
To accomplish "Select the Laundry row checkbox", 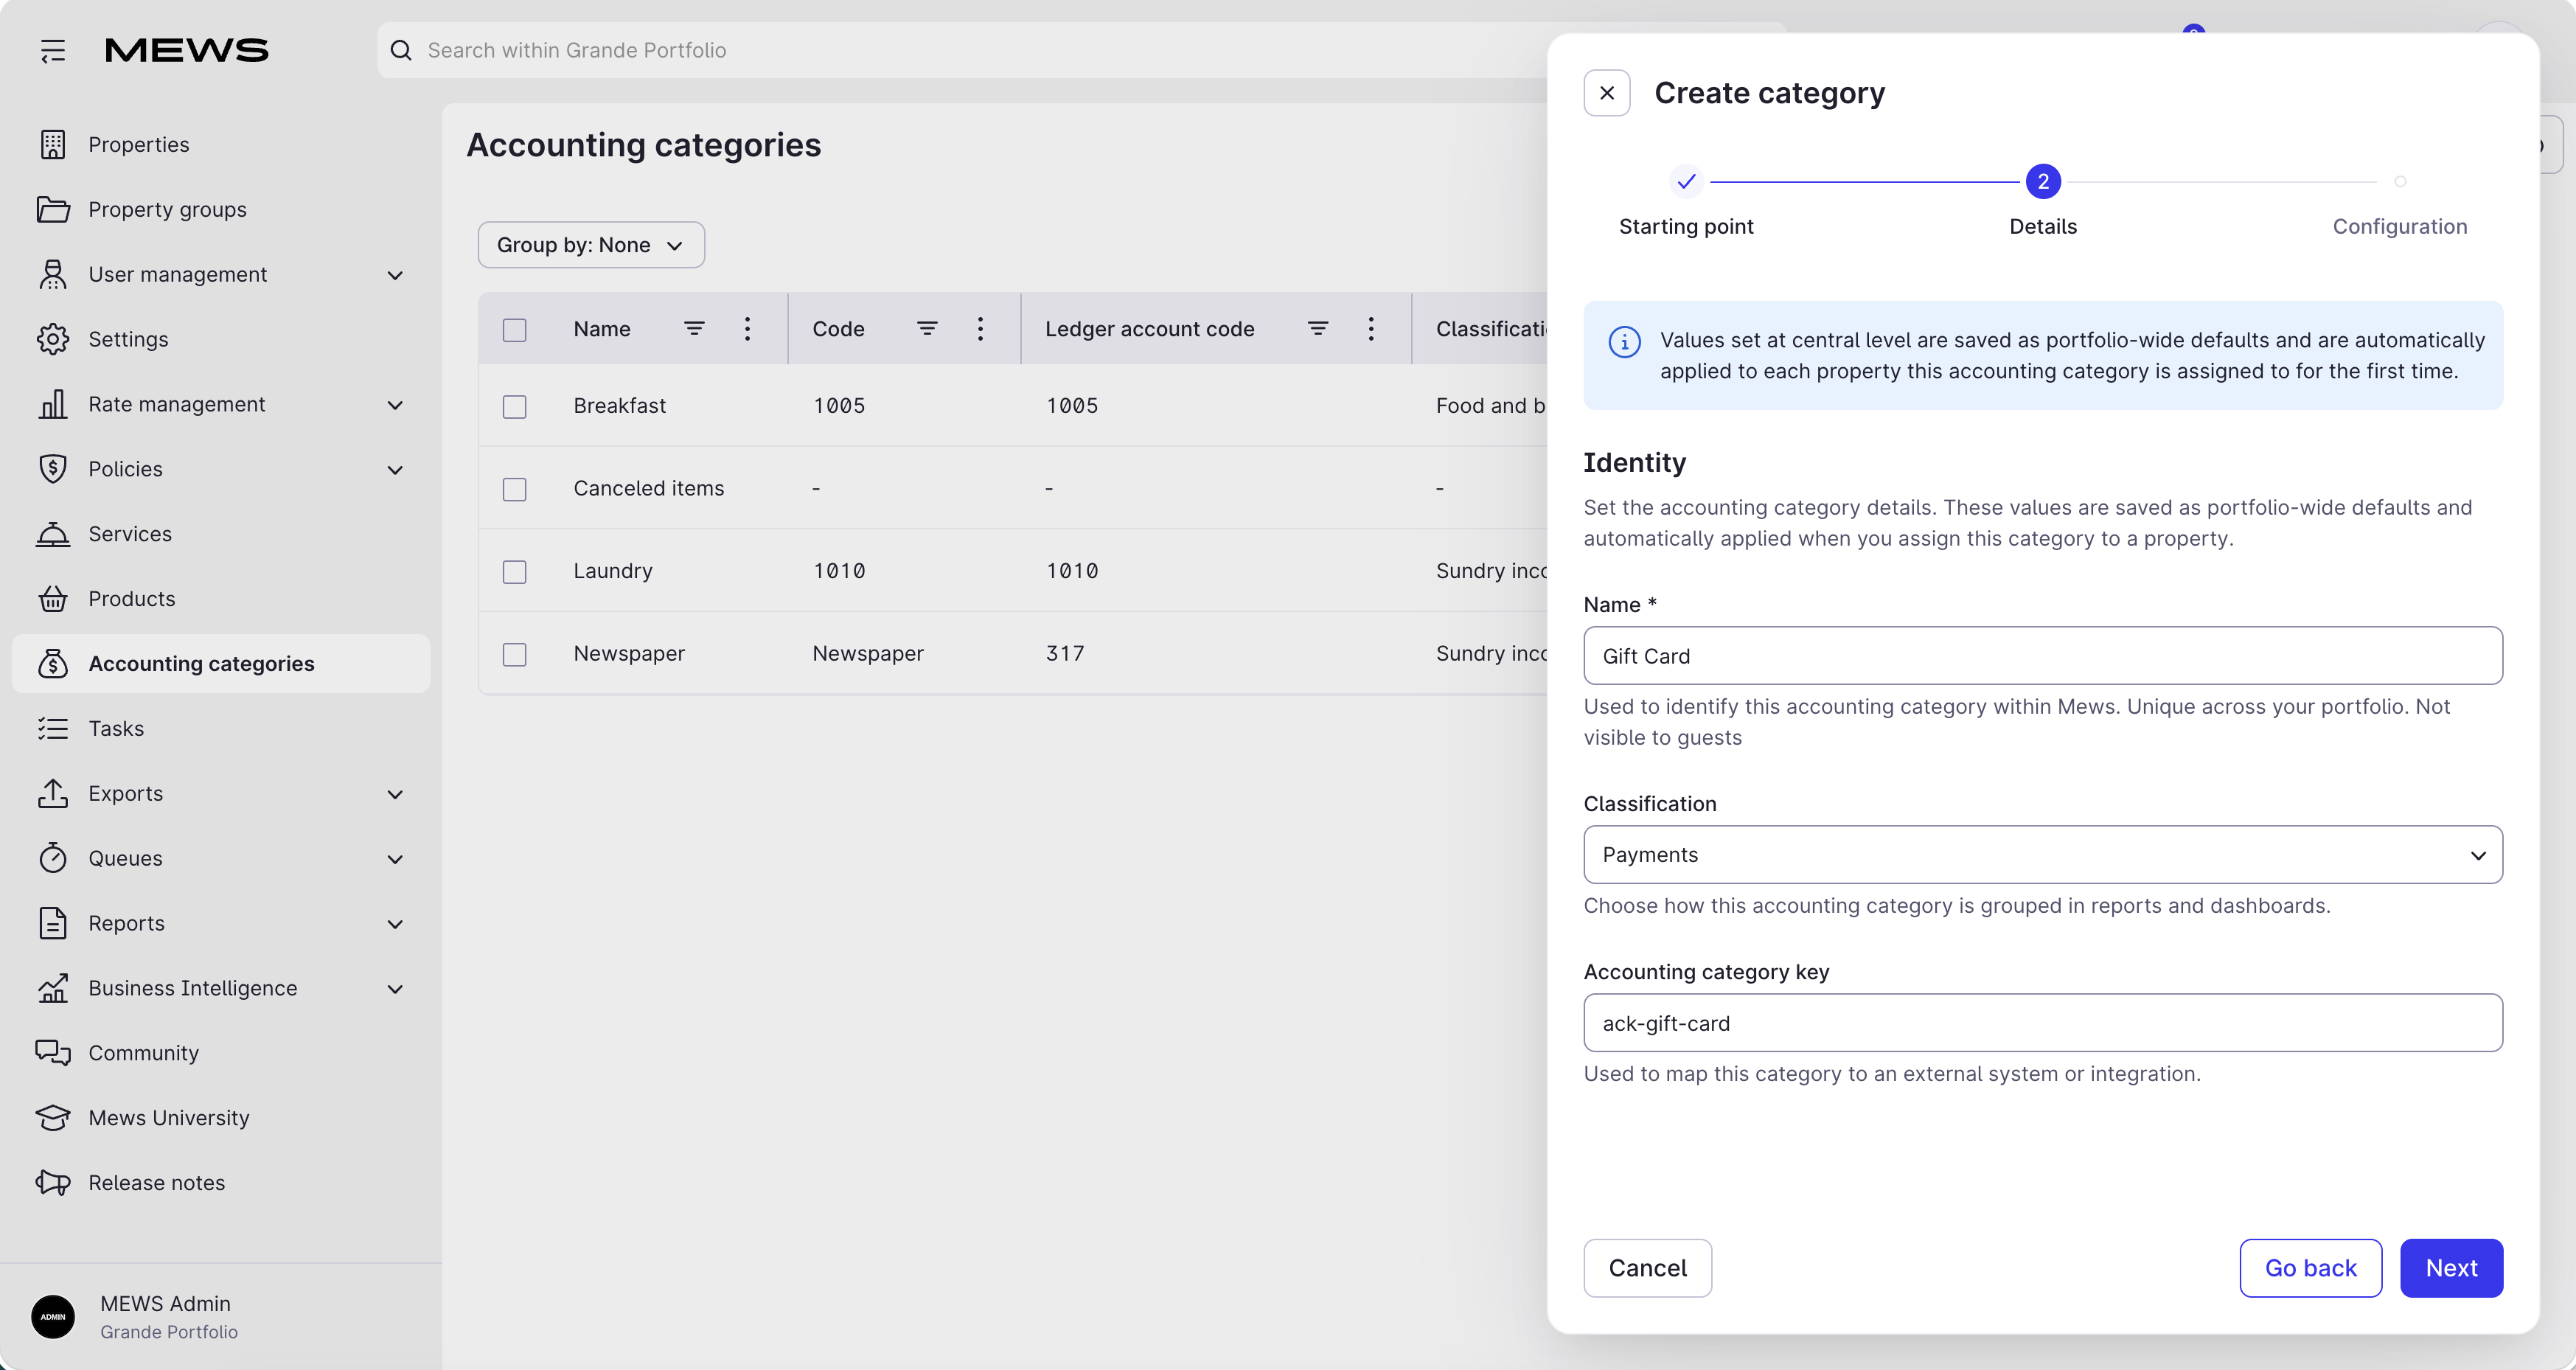I will [514, 571].
